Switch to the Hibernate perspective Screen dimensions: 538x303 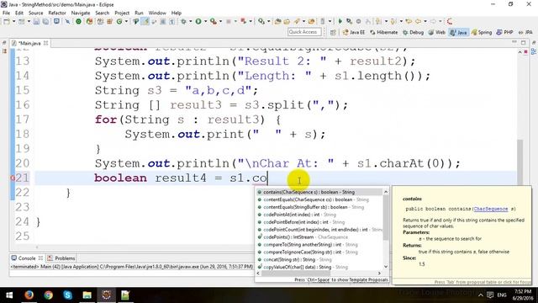383,32
